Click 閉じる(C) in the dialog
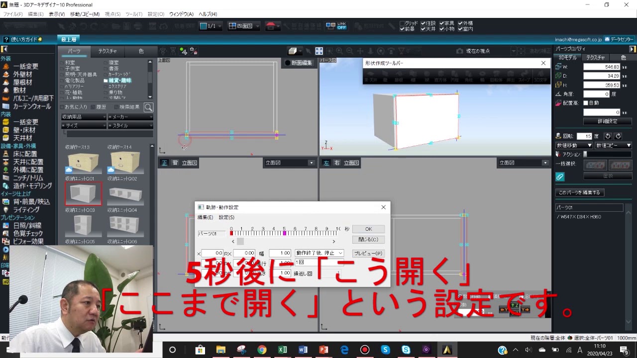This screenshot has height=358, width=637. [368, 240]
